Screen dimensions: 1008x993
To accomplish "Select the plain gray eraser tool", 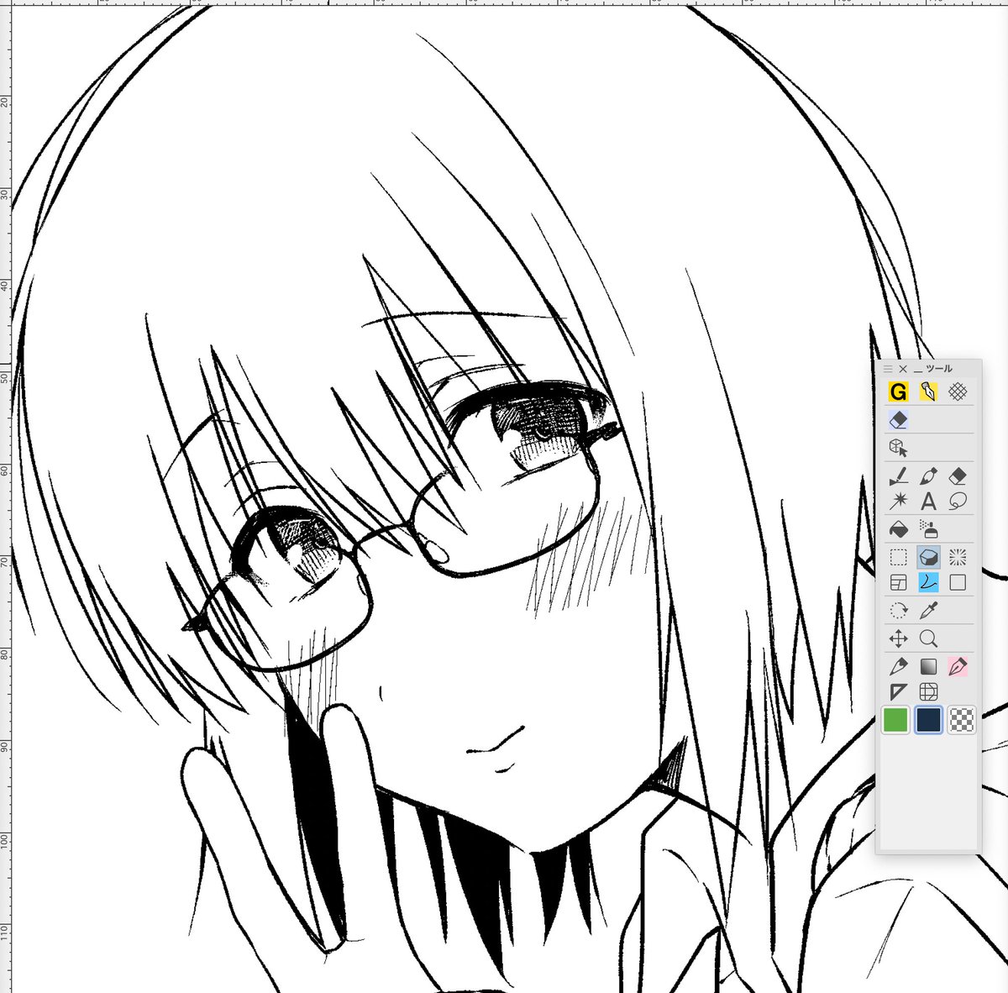I will [x=958, y=476].
